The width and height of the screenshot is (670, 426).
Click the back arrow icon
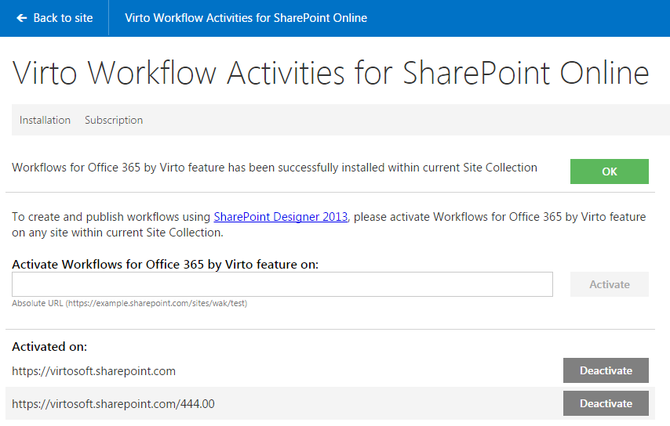[21, 18]
